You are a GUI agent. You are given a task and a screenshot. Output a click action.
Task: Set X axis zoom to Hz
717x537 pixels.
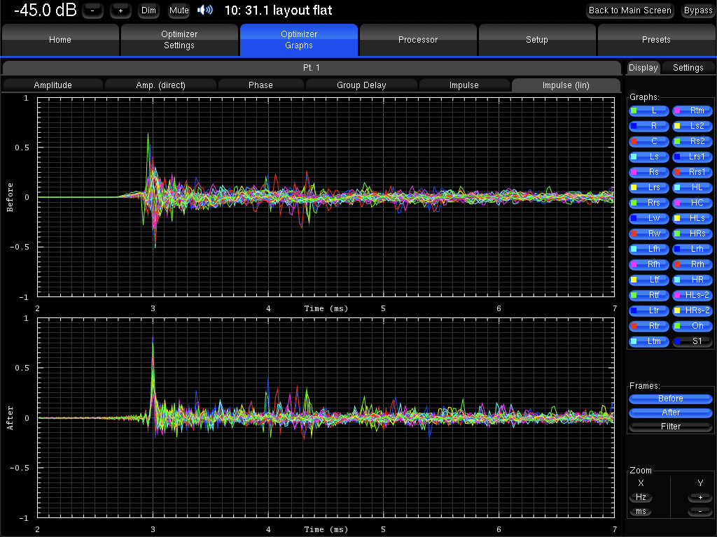(x=641, y=497)
